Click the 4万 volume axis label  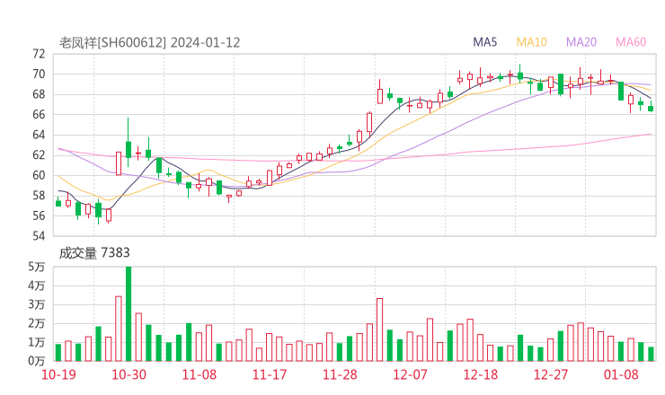[37, 285]
